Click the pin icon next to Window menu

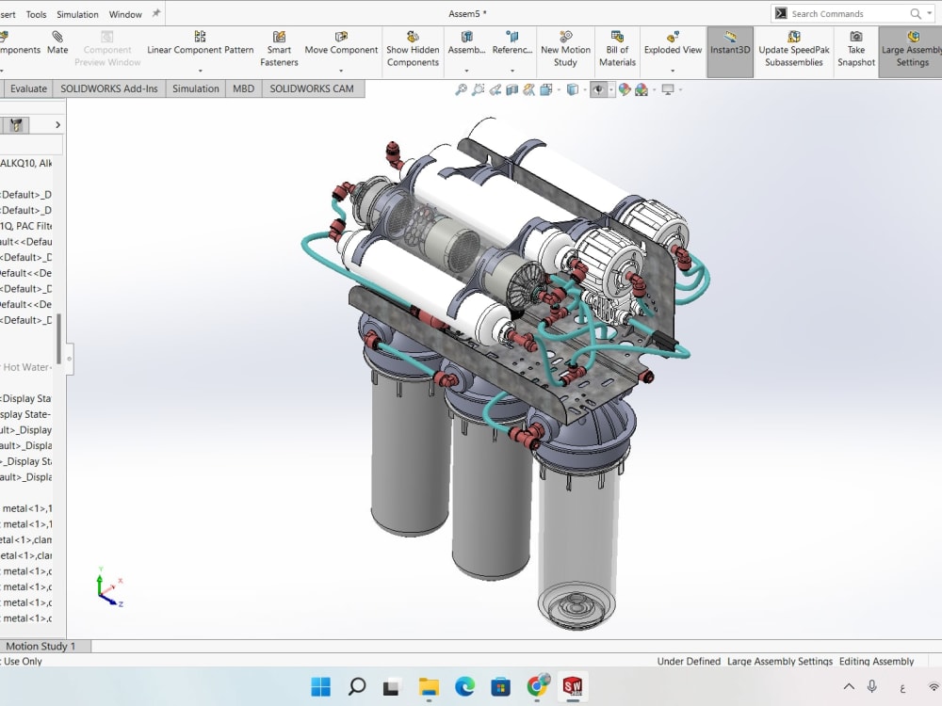[156, 13]
